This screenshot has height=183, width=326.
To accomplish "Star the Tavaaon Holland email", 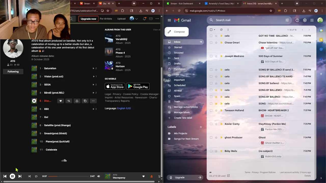I will (216, 111).
